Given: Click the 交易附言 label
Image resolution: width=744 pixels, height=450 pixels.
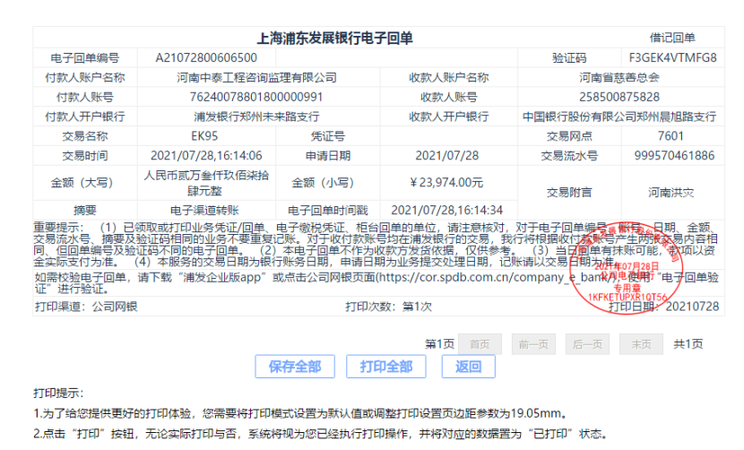Looking at the screenshot, I should coord(569,192).
